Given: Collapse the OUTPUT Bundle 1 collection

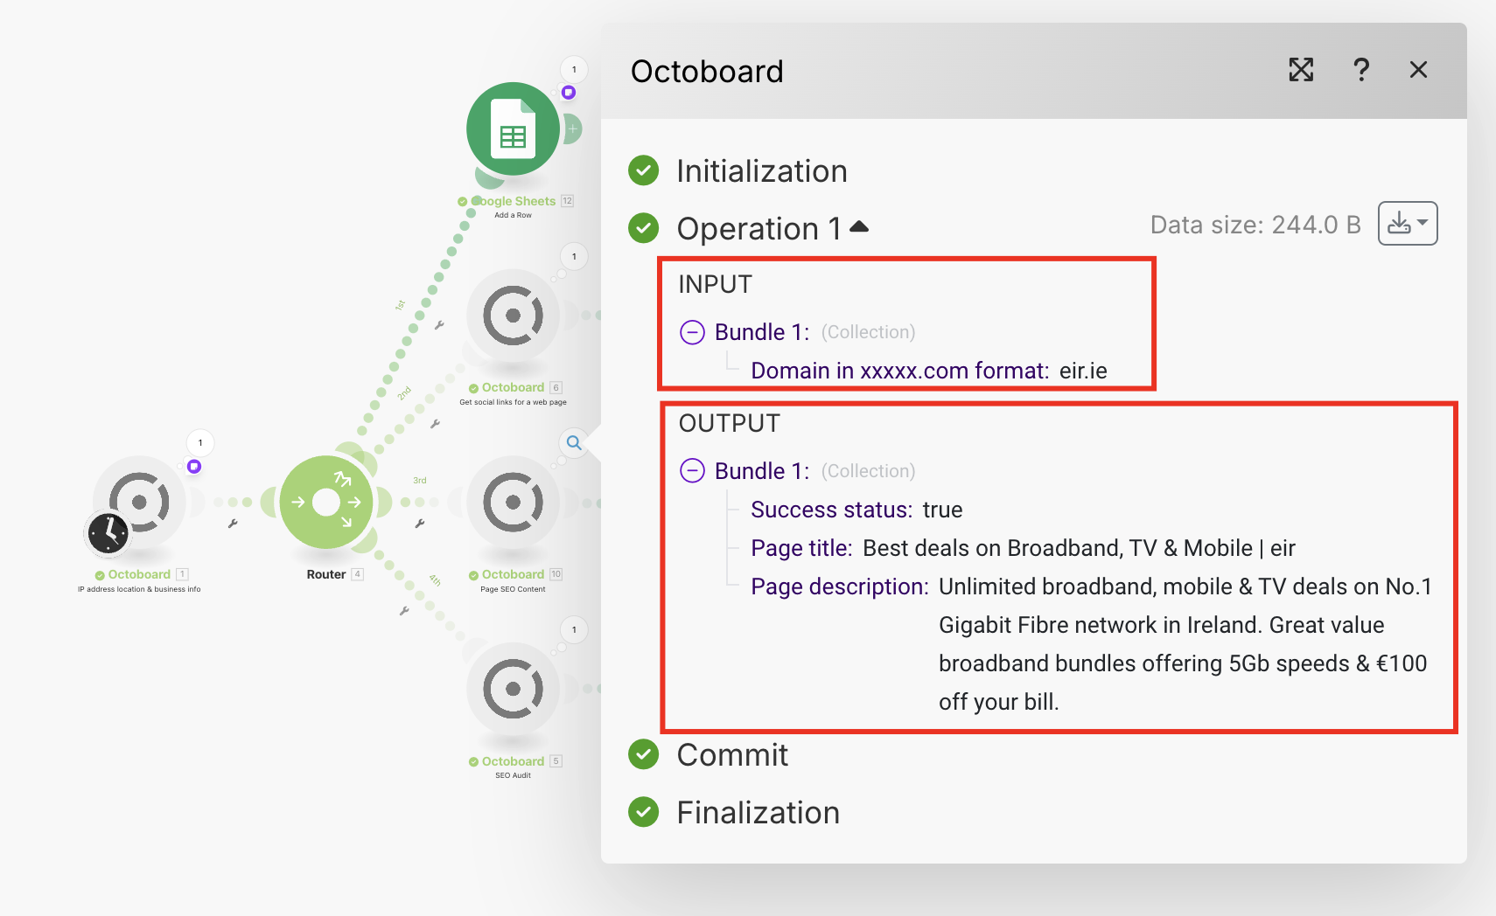Looking at the screenshot, I should 692,471.
